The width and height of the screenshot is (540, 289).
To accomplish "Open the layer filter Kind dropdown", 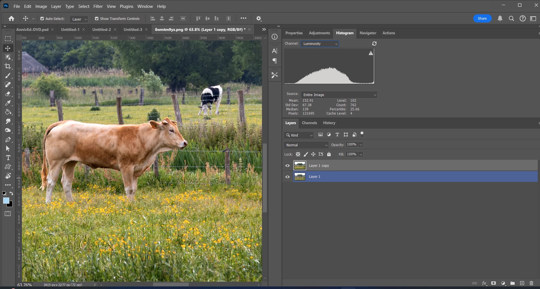I will [299, 135].
